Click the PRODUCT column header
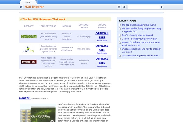The height and width of the screenshot is (122, 183). click(x=29, y=26)
